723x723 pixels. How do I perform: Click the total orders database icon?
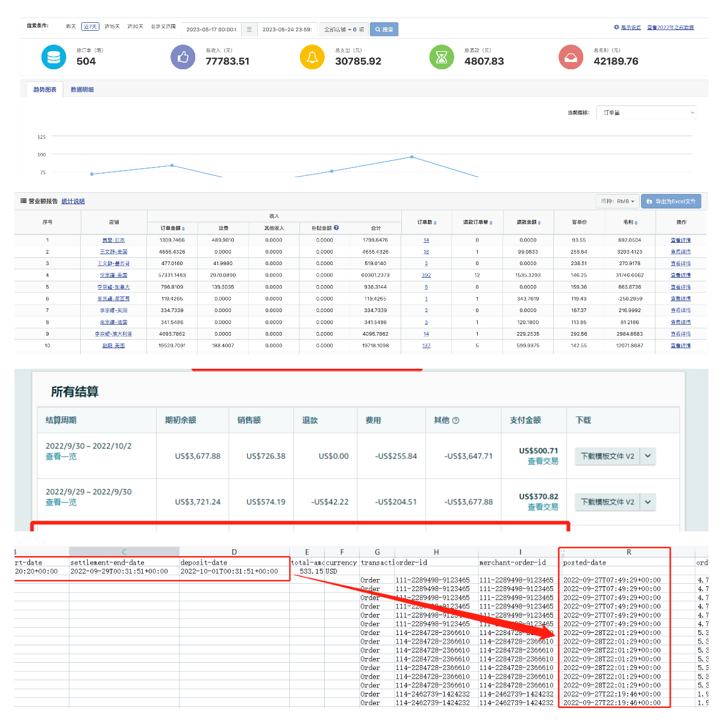point(54,57)
